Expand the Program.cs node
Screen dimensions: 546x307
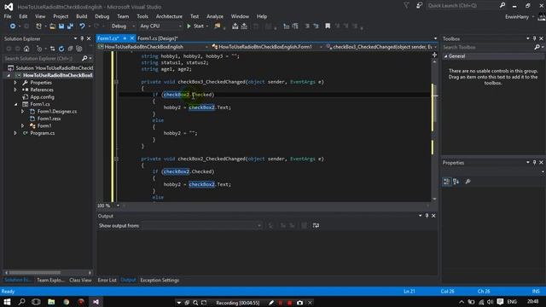[15, 133]
